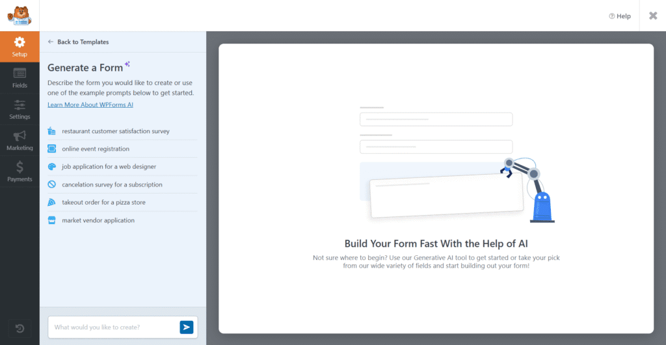
Task: Select the market vendor application prompt
Action: click(x=98, y=220)
